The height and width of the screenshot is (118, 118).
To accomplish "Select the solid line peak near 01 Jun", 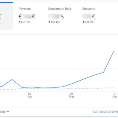I will 114,51.
